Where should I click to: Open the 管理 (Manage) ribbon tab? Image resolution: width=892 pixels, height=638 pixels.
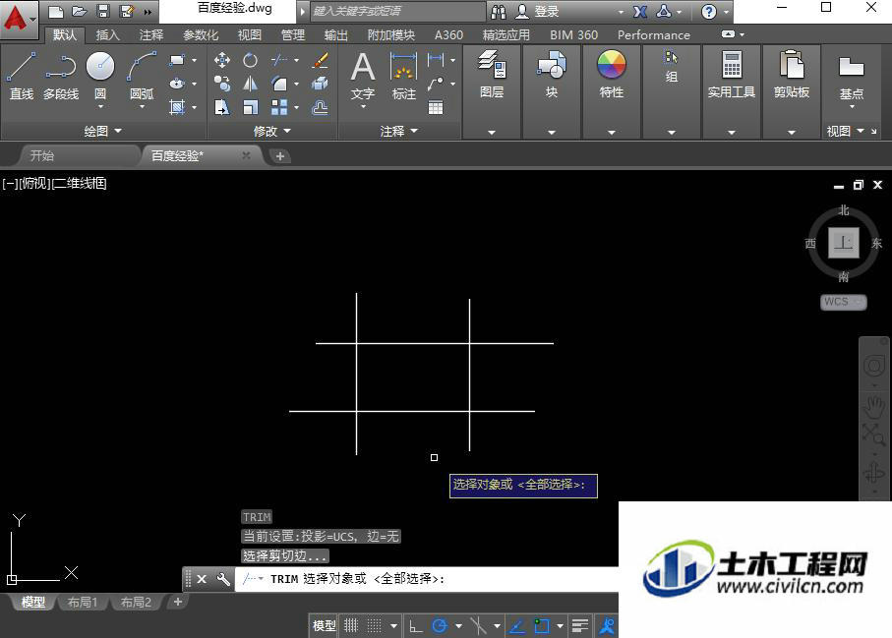(293, 35)
